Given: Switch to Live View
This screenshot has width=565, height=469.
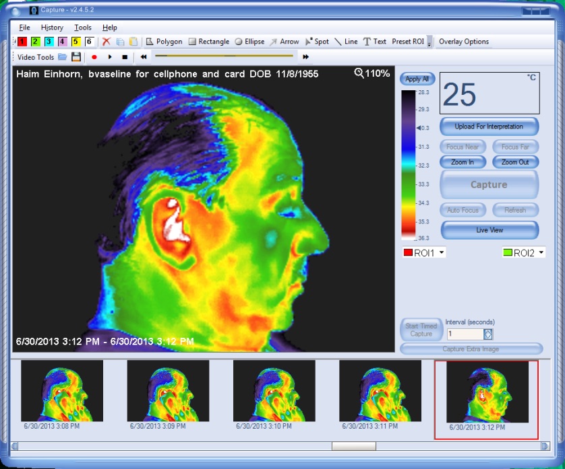Looking at the screenshot, I should coord(489,230).
